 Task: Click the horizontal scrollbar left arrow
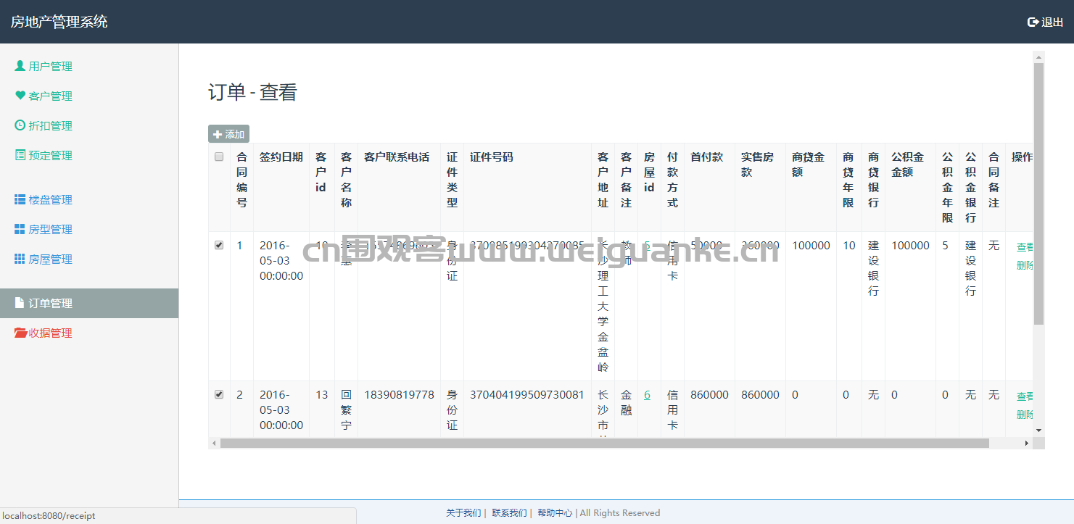coord(214,443)
